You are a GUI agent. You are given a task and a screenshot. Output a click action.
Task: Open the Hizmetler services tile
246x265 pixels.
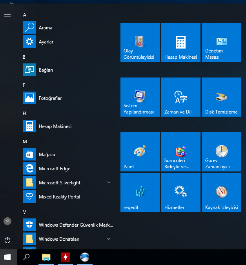(181, 193)
